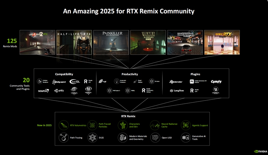Select the Neural Radiance Cache icon
268x155 pixels.
point(155,125)
